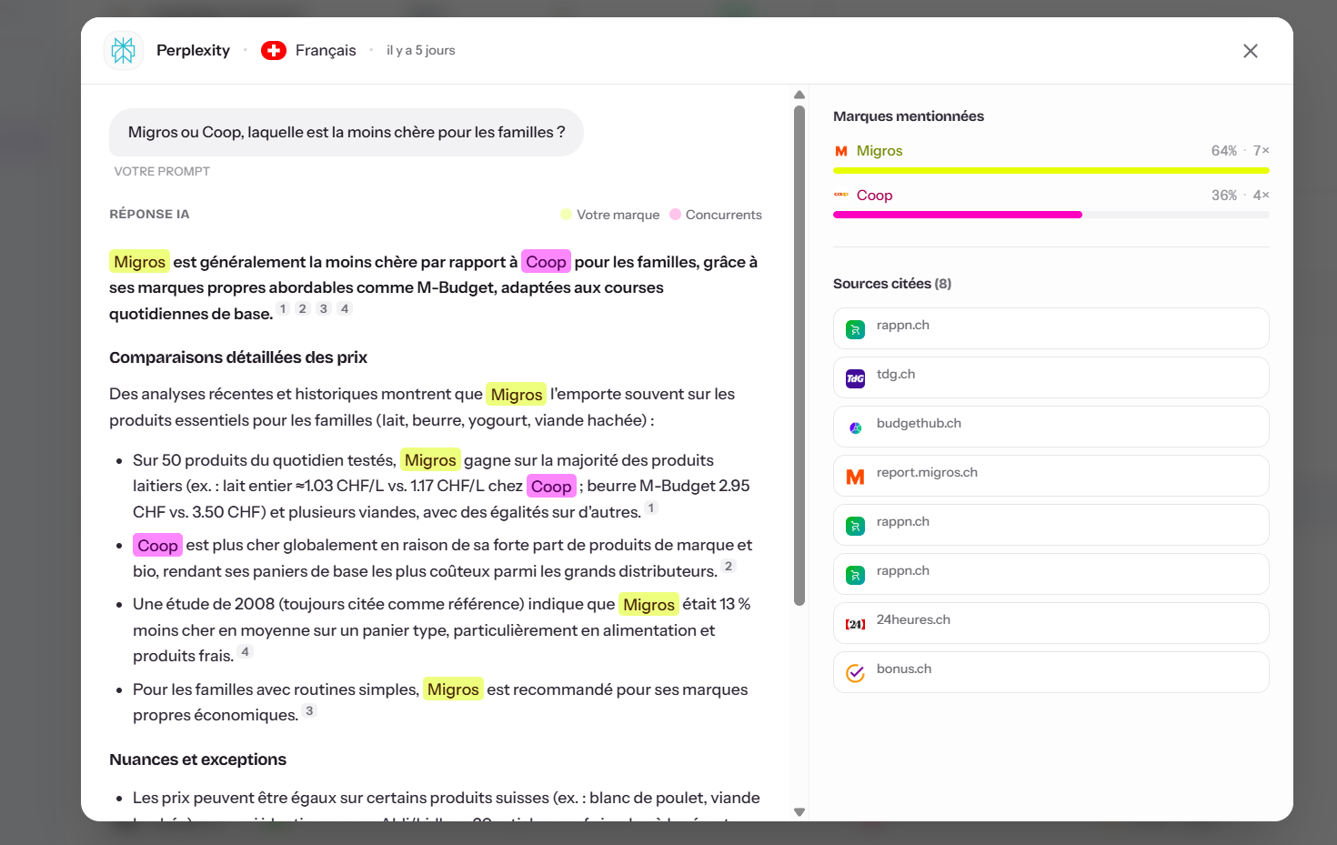Screen dimensions: 1337x845
Task: Click highlighted Coop before 'pour les familles, grâce'
Action: [546, 262]
